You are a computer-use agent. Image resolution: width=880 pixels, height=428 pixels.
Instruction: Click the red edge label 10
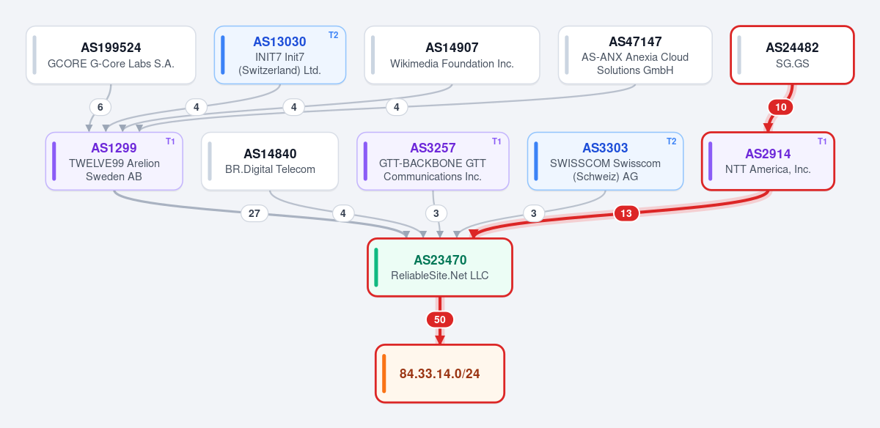pos(781,107)
